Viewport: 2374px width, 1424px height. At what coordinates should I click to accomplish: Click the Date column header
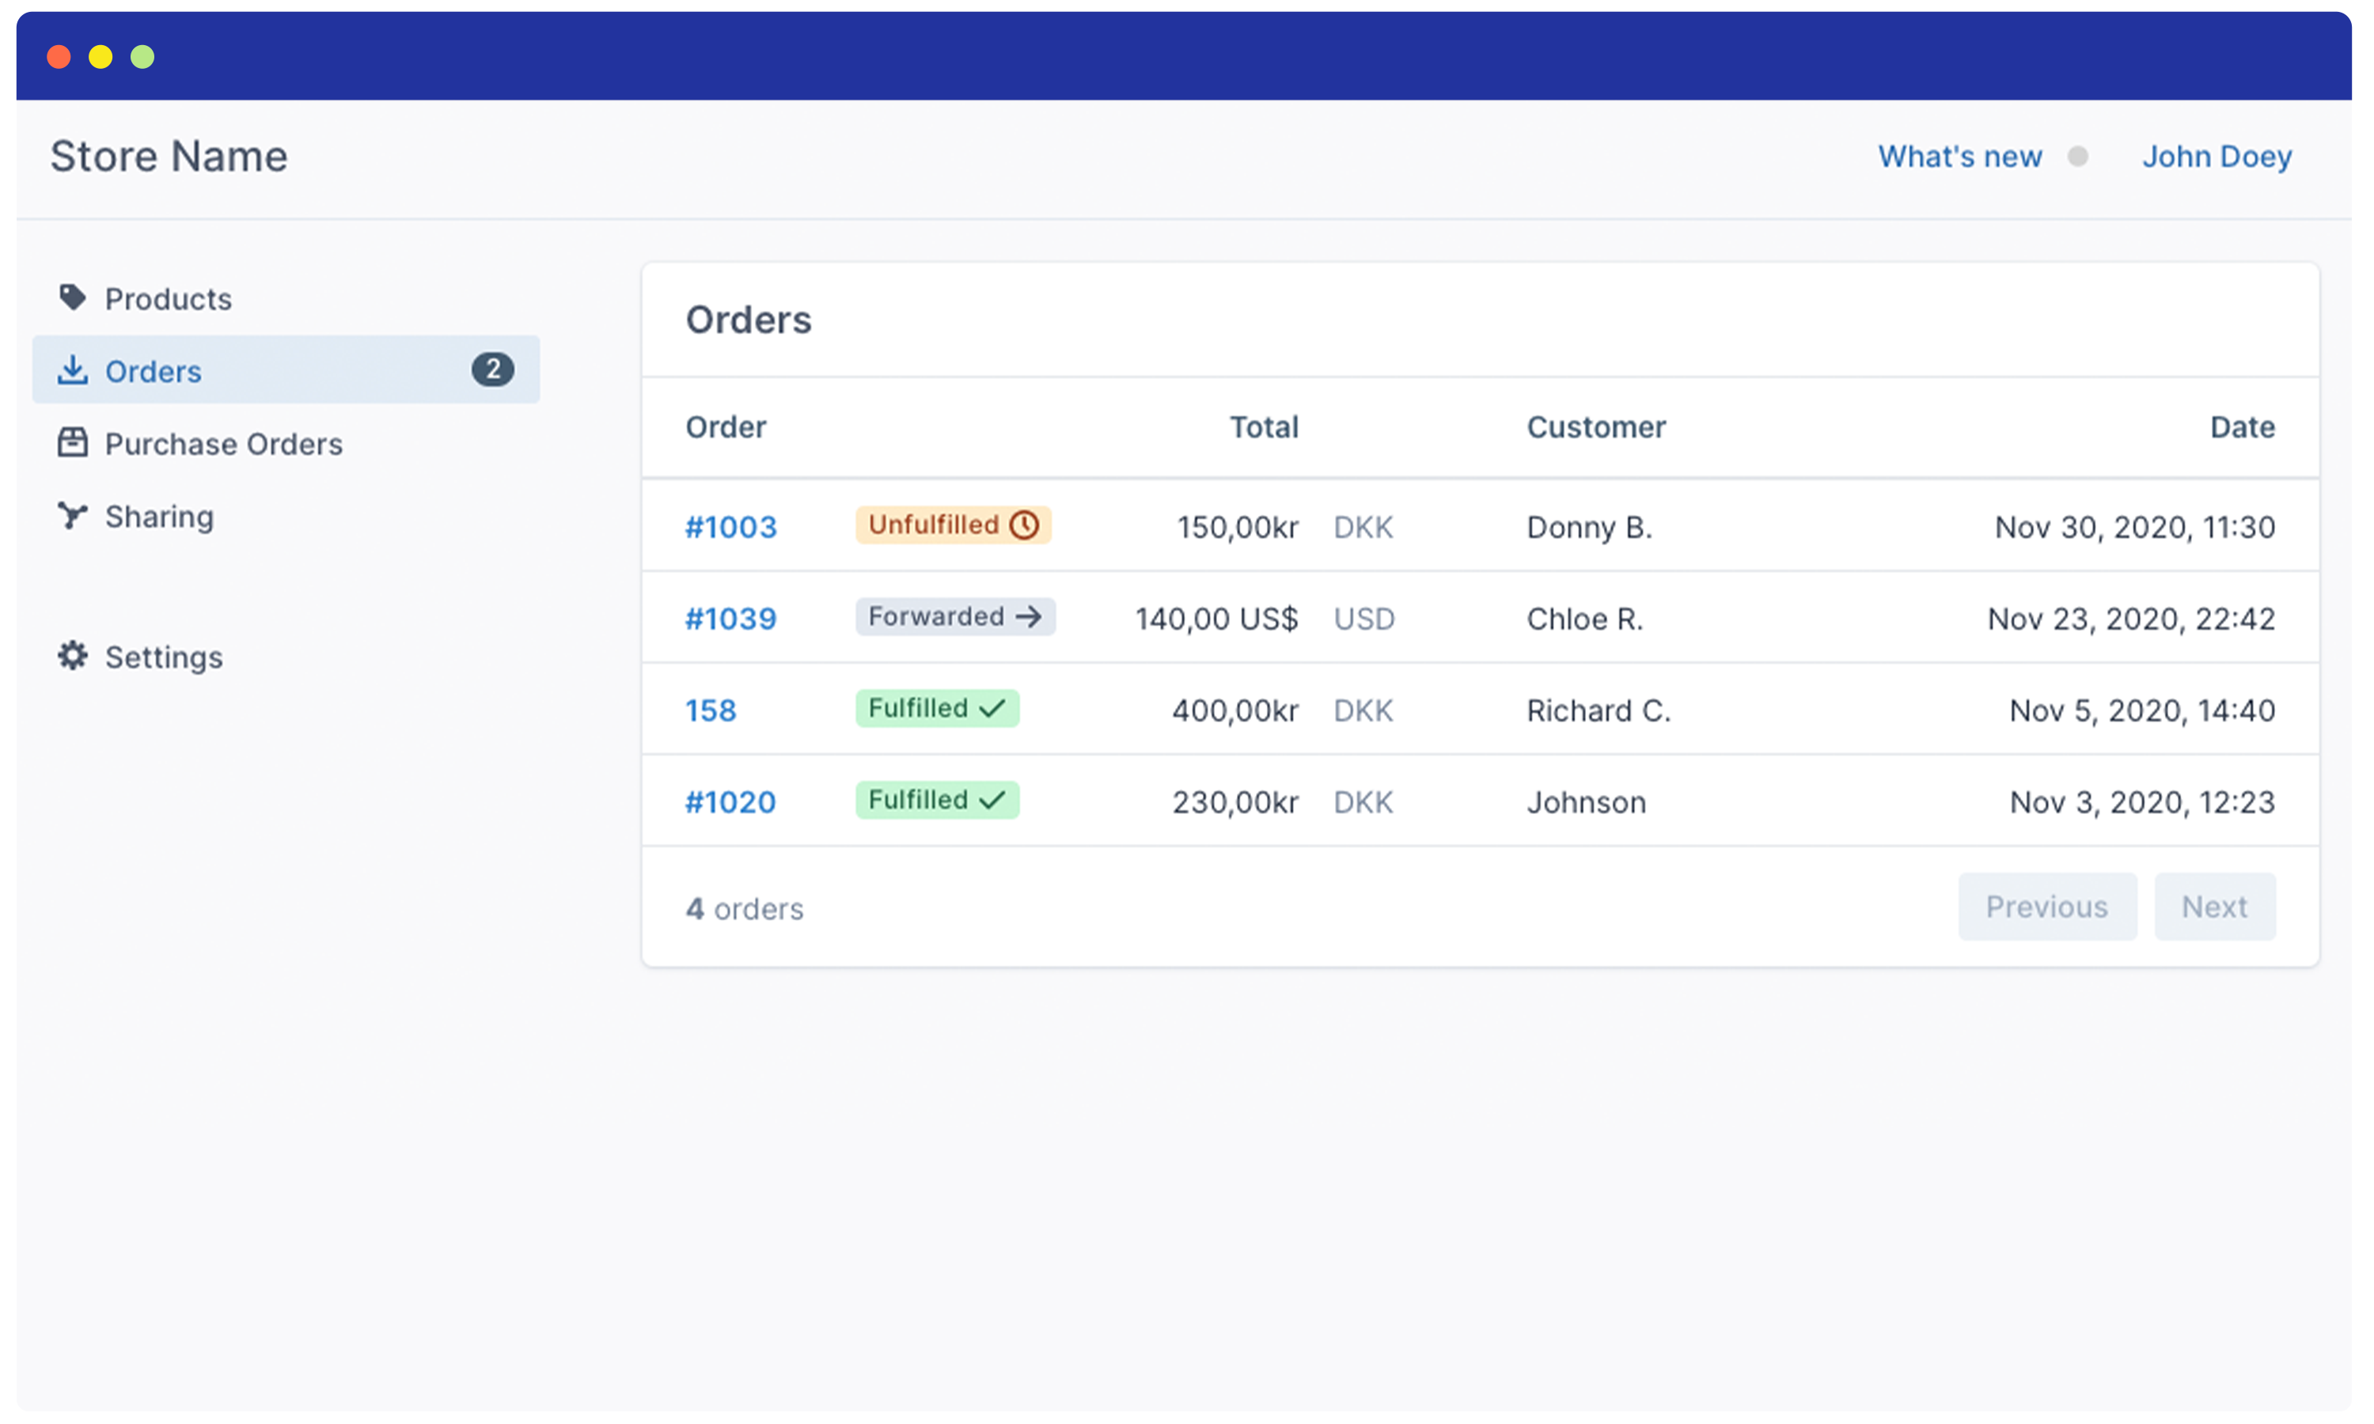pyautogui.click(x=2242, y=427)
